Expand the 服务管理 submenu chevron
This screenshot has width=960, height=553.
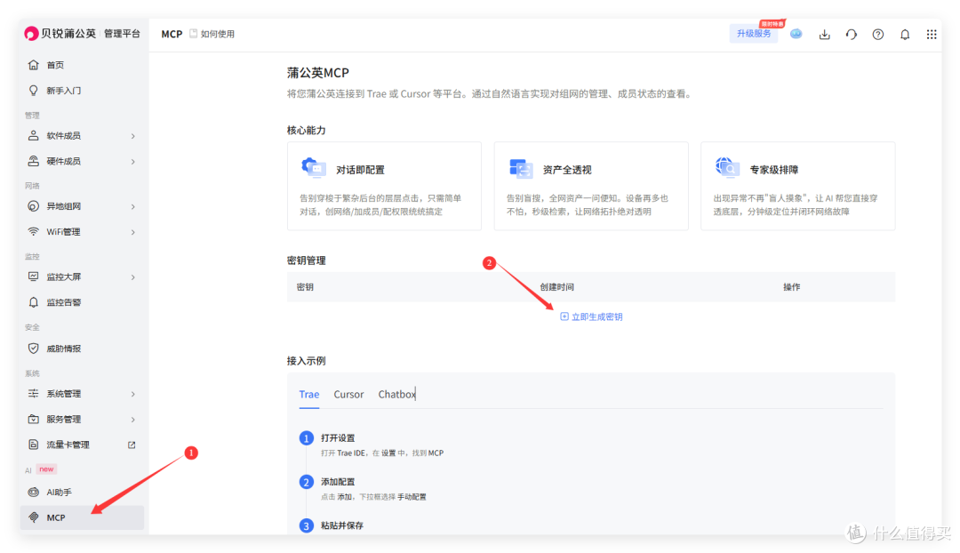tap(132, 421)
